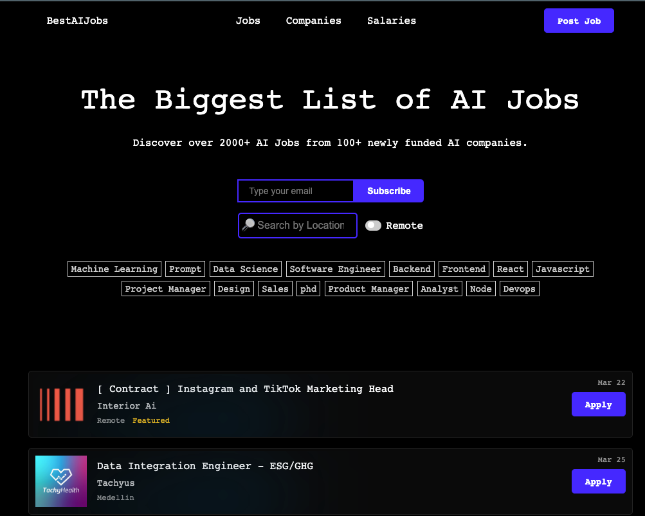The width and height of the screenshot is (645, 516).
Task: Open the Jobs menu item
Action: click(x=248, y=21)
